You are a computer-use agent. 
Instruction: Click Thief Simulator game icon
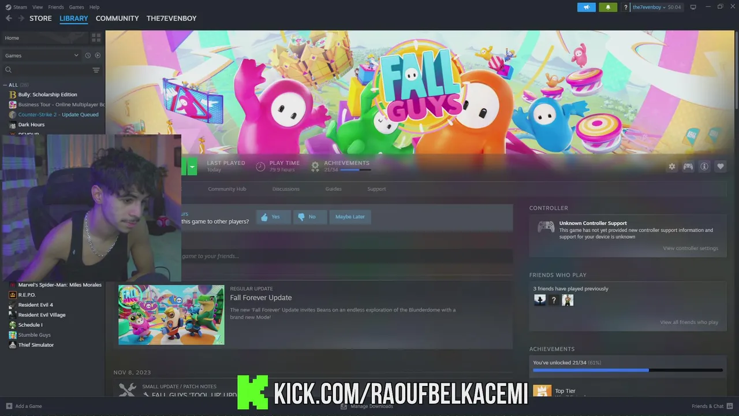coord(13,345)
